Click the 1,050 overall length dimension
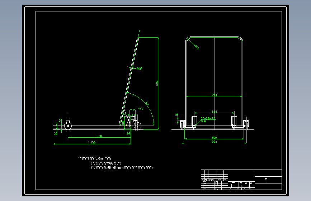Screen dimensions: 311x201 pos(92,142)
